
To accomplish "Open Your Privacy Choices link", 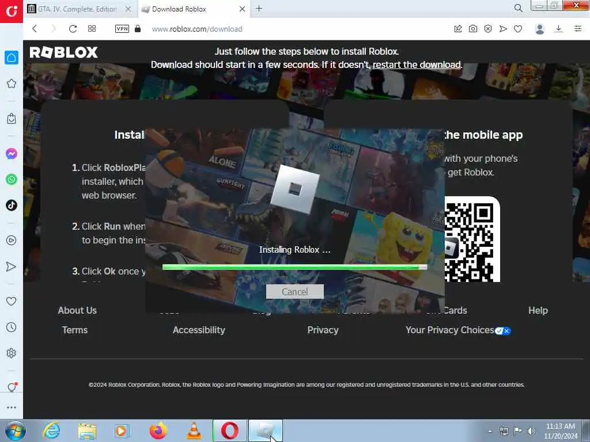I will click(x=449, y=330).
